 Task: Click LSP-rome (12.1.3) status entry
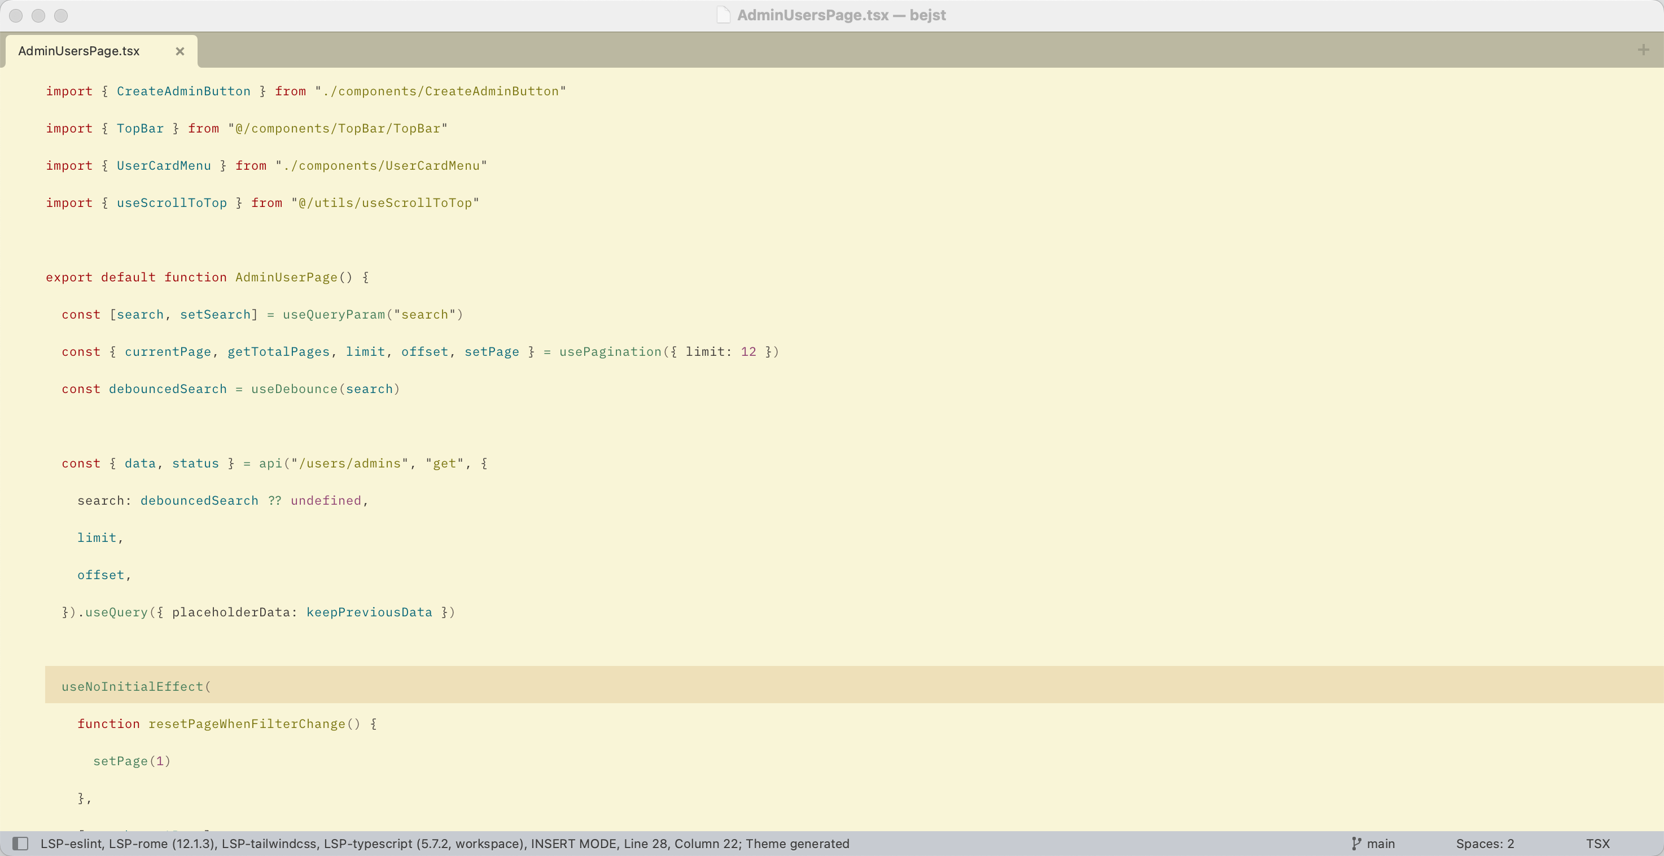point(161,843)
